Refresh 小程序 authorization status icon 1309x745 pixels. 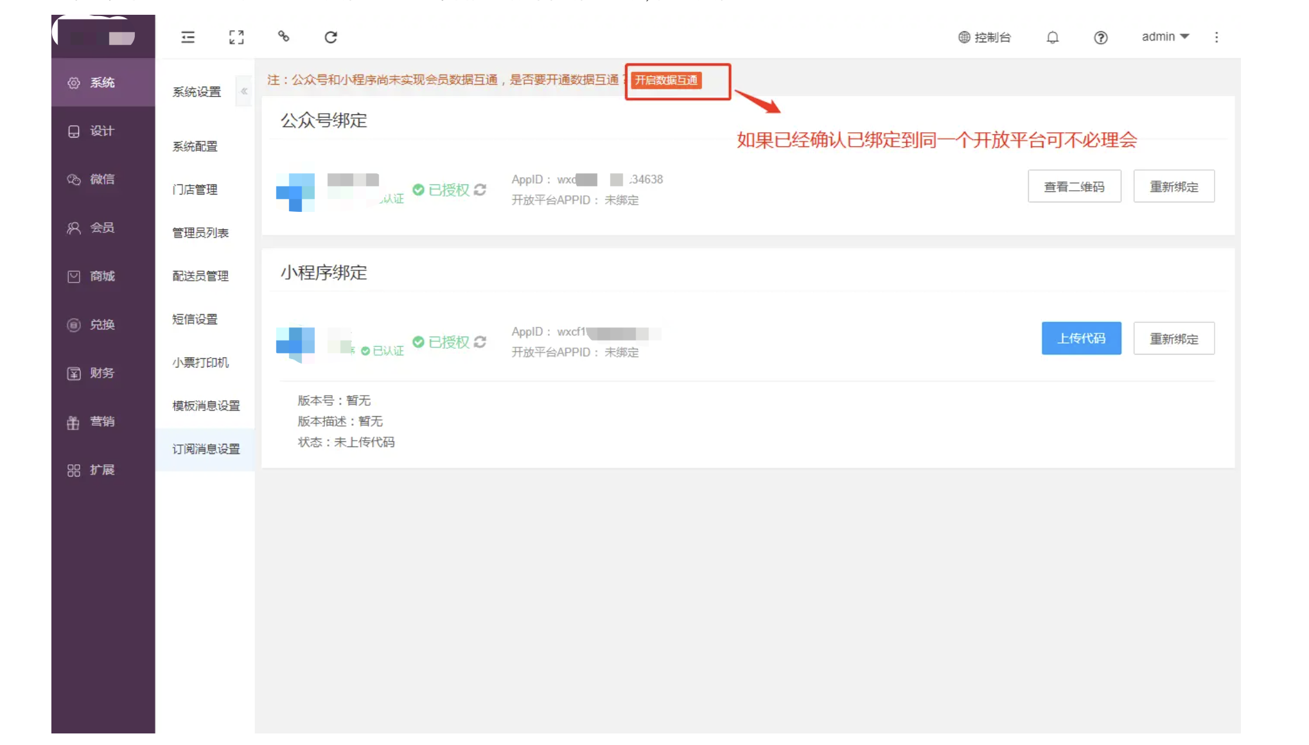(x=480, y=342)
